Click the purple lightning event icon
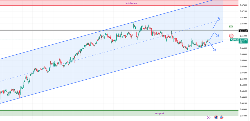250x121 pixels. point(209,117)
